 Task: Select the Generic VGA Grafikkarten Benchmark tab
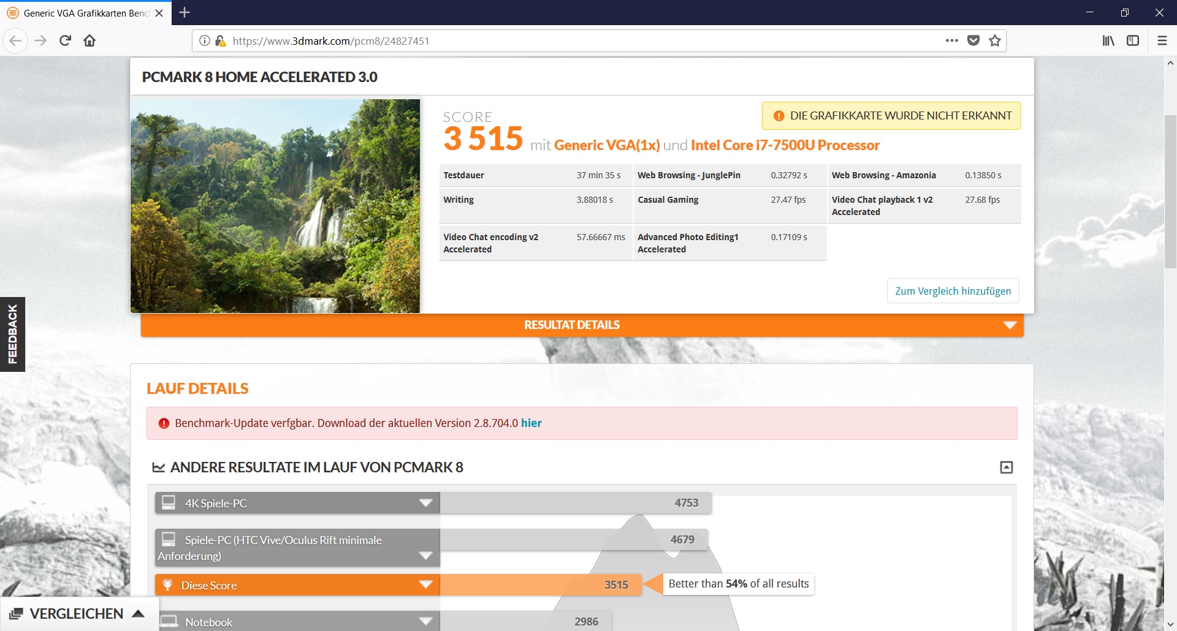coord(86,13)
